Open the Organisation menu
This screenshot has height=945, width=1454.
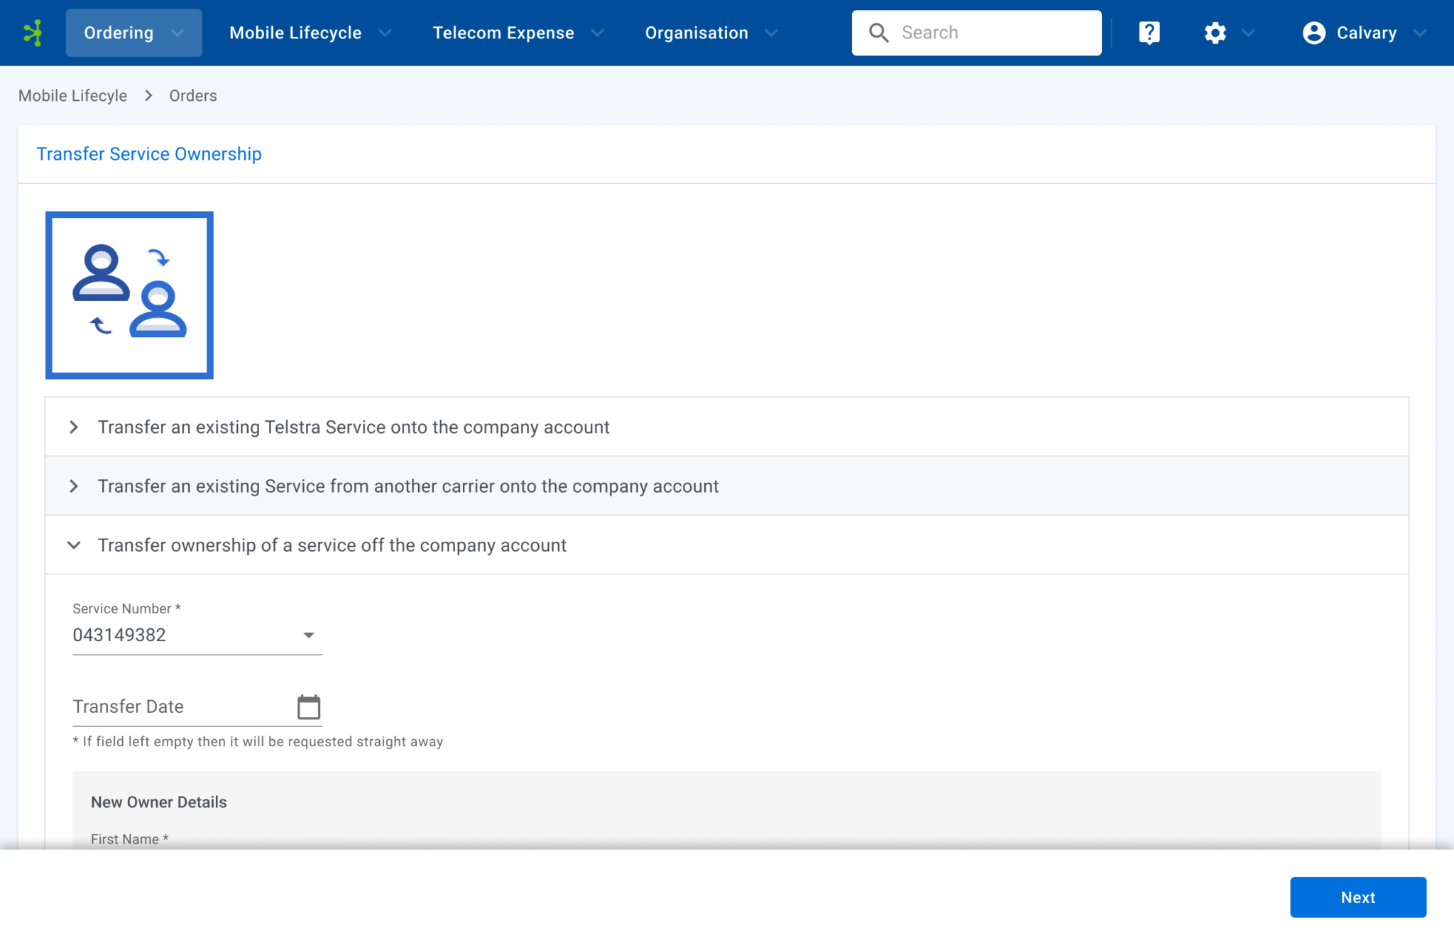(711, 33)
